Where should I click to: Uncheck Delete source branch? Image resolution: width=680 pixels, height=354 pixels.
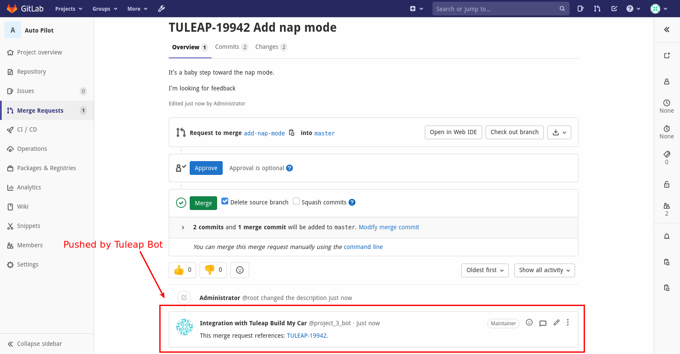coord(225,201)
